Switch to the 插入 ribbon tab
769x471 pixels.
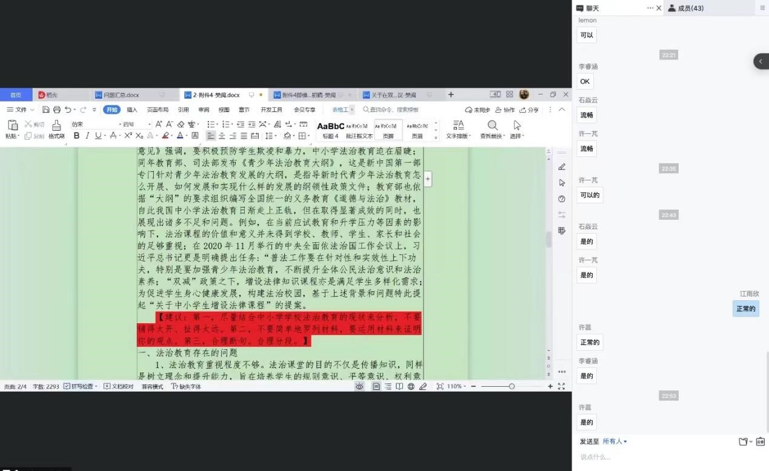point(132,110)
